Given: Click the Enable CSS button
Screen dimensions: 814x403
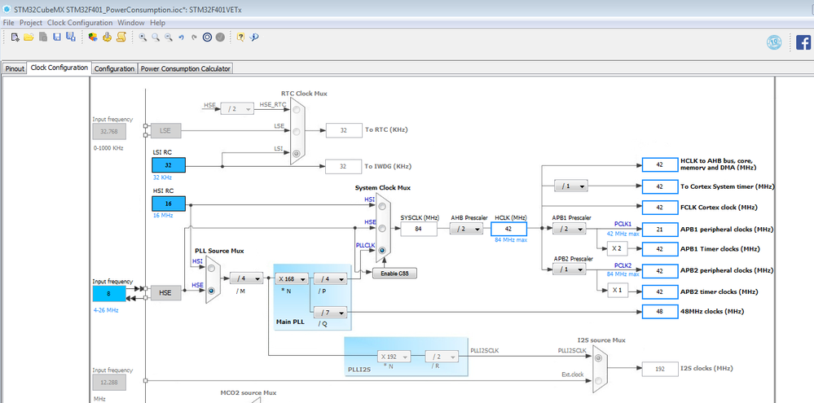Looking at the screenshot, I should click(x=394, y=273).
